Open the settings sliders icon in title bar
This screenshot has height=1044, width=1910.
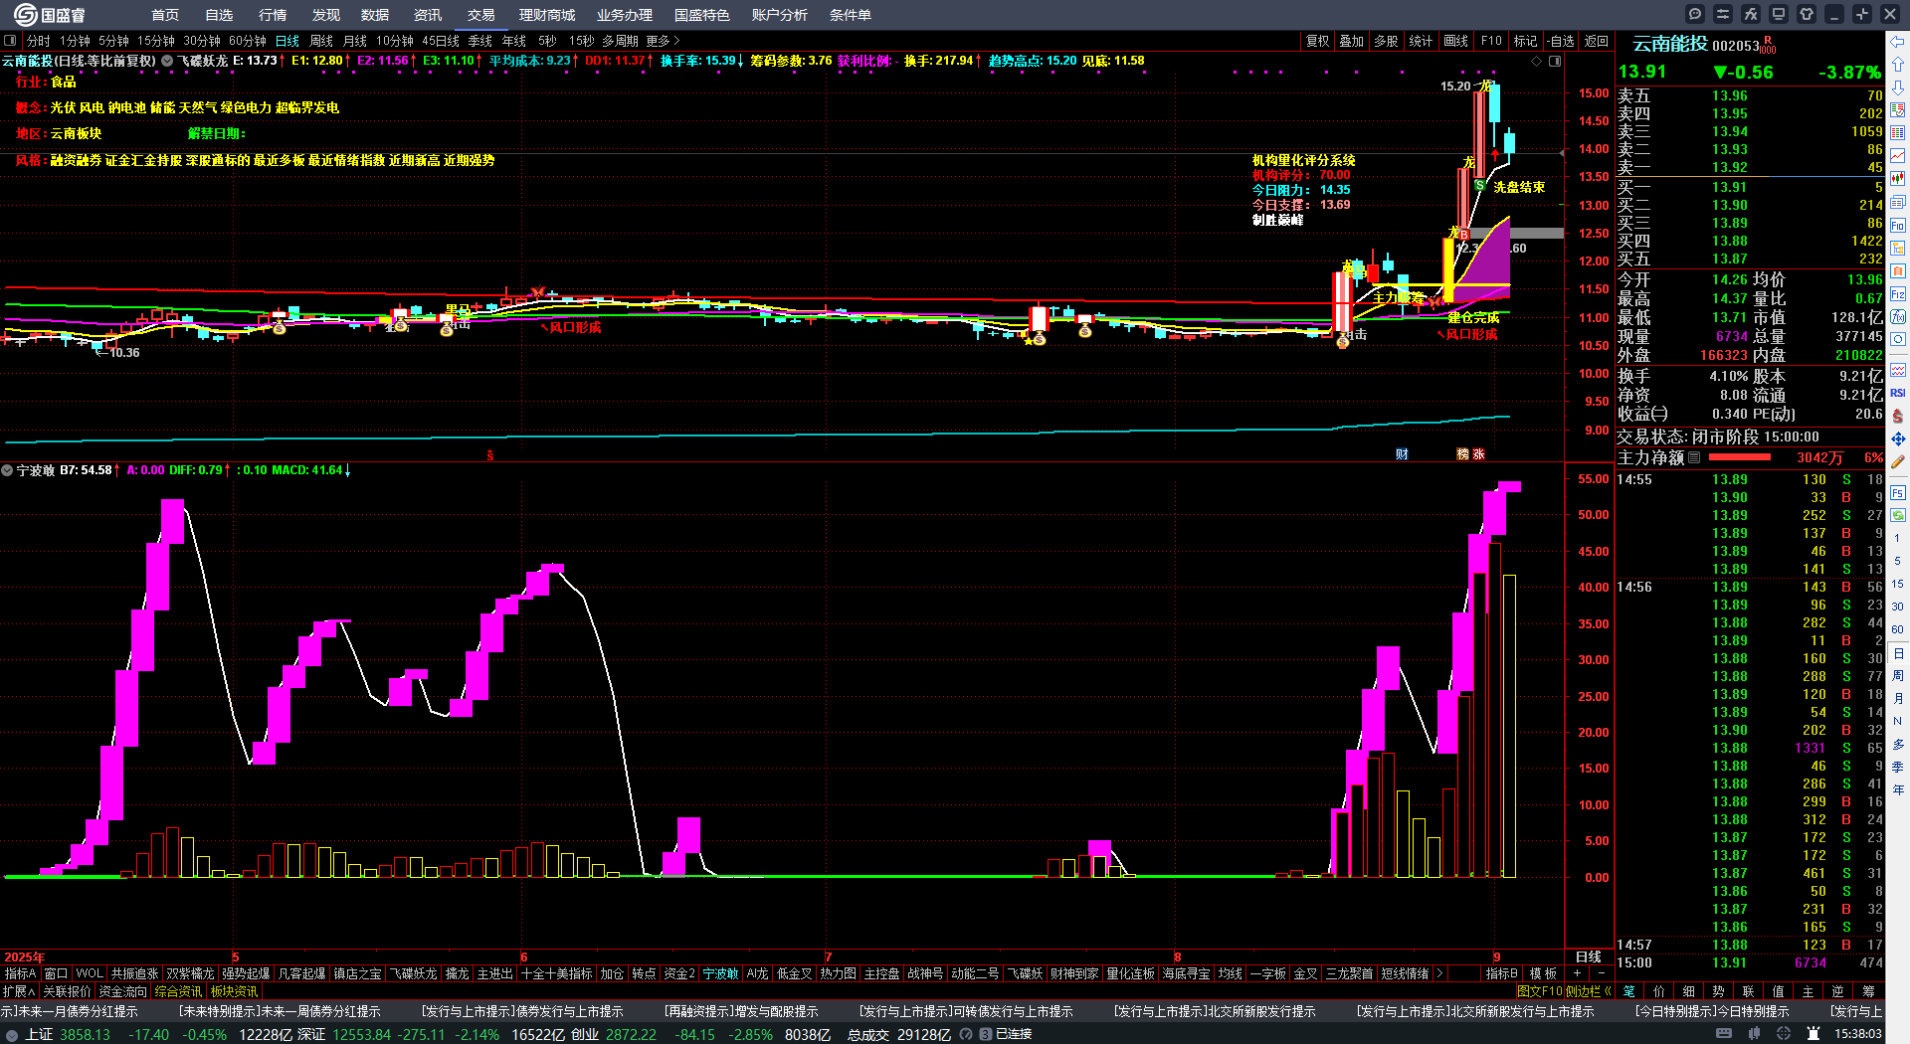point(1723,14)
